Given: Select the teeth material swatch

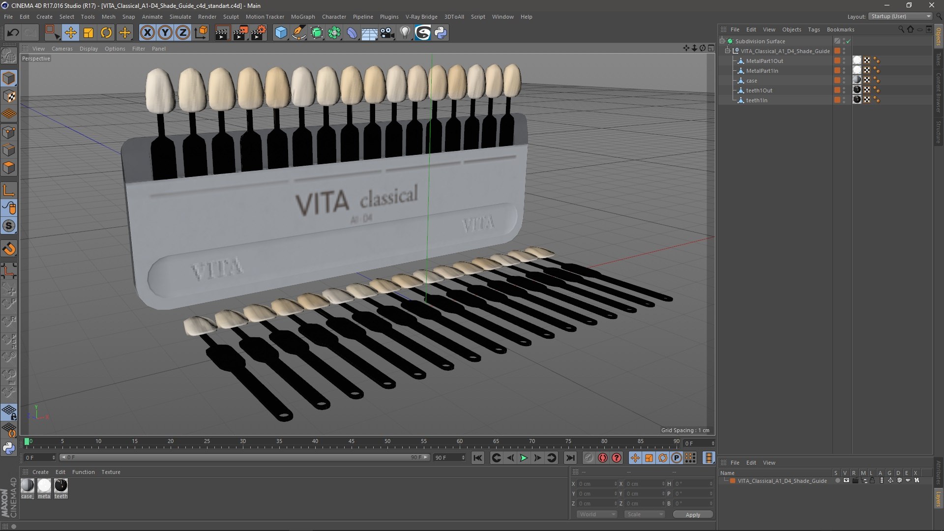Looking at the screenshot, I should point(61,486).
